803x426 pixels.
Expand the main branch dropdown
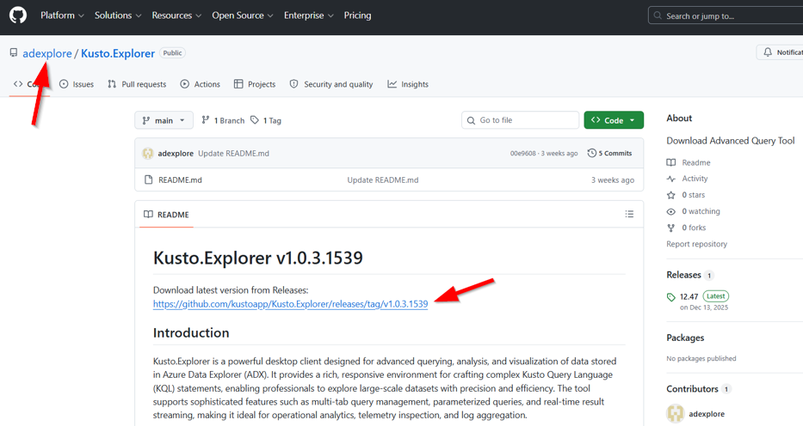(x=164, y=120)
